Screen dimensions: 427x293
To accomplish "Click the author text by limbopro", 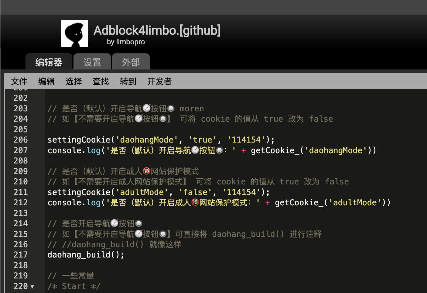I will tap(126, 42).
